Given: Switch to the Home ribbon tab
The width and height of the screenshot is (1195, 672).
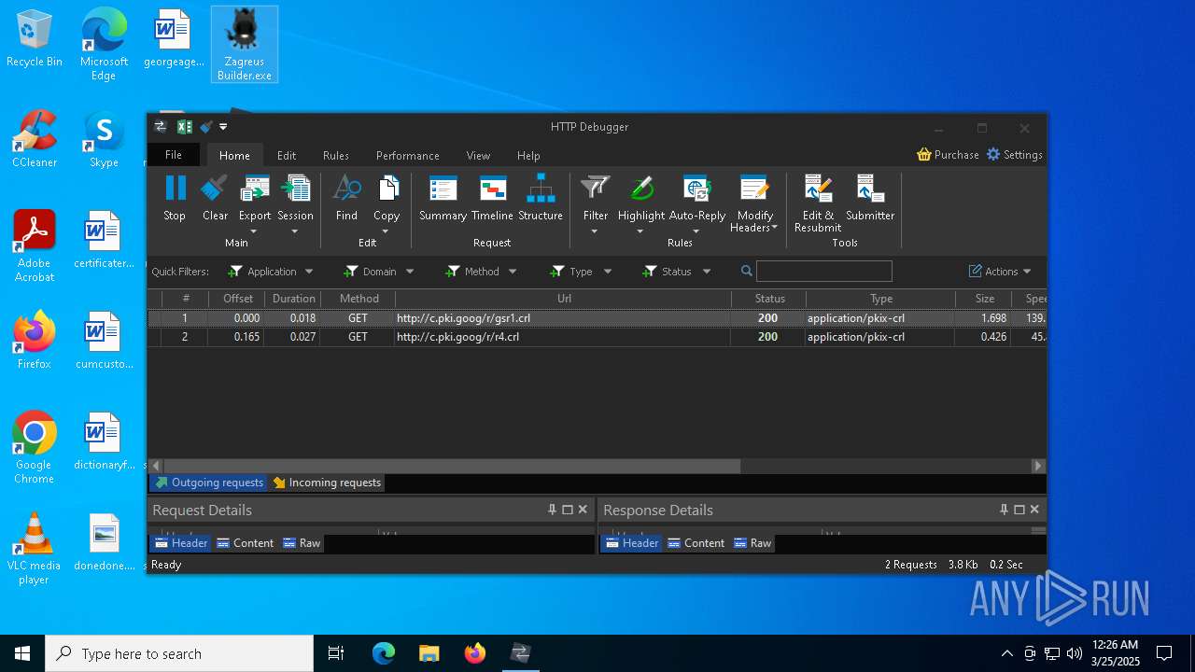Looking at the screenshot, I should 234,156.
